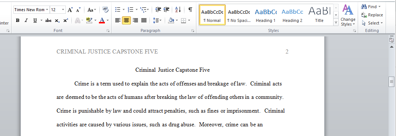Apply borders from the border icon
396x136 pixels.
184,20
